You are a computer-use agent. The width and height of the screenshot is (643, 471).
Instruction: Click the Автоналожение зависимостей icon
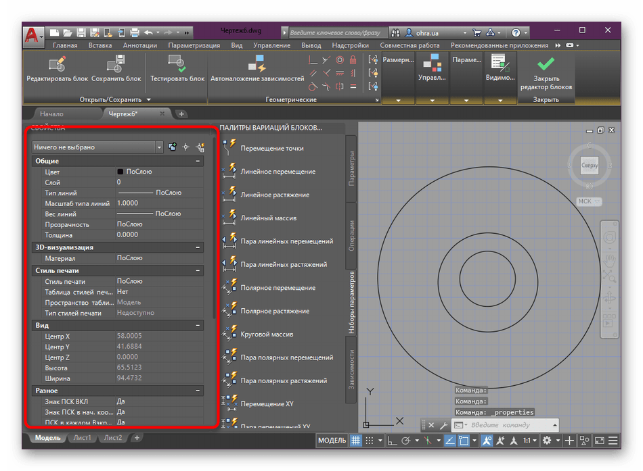point(257,65)
